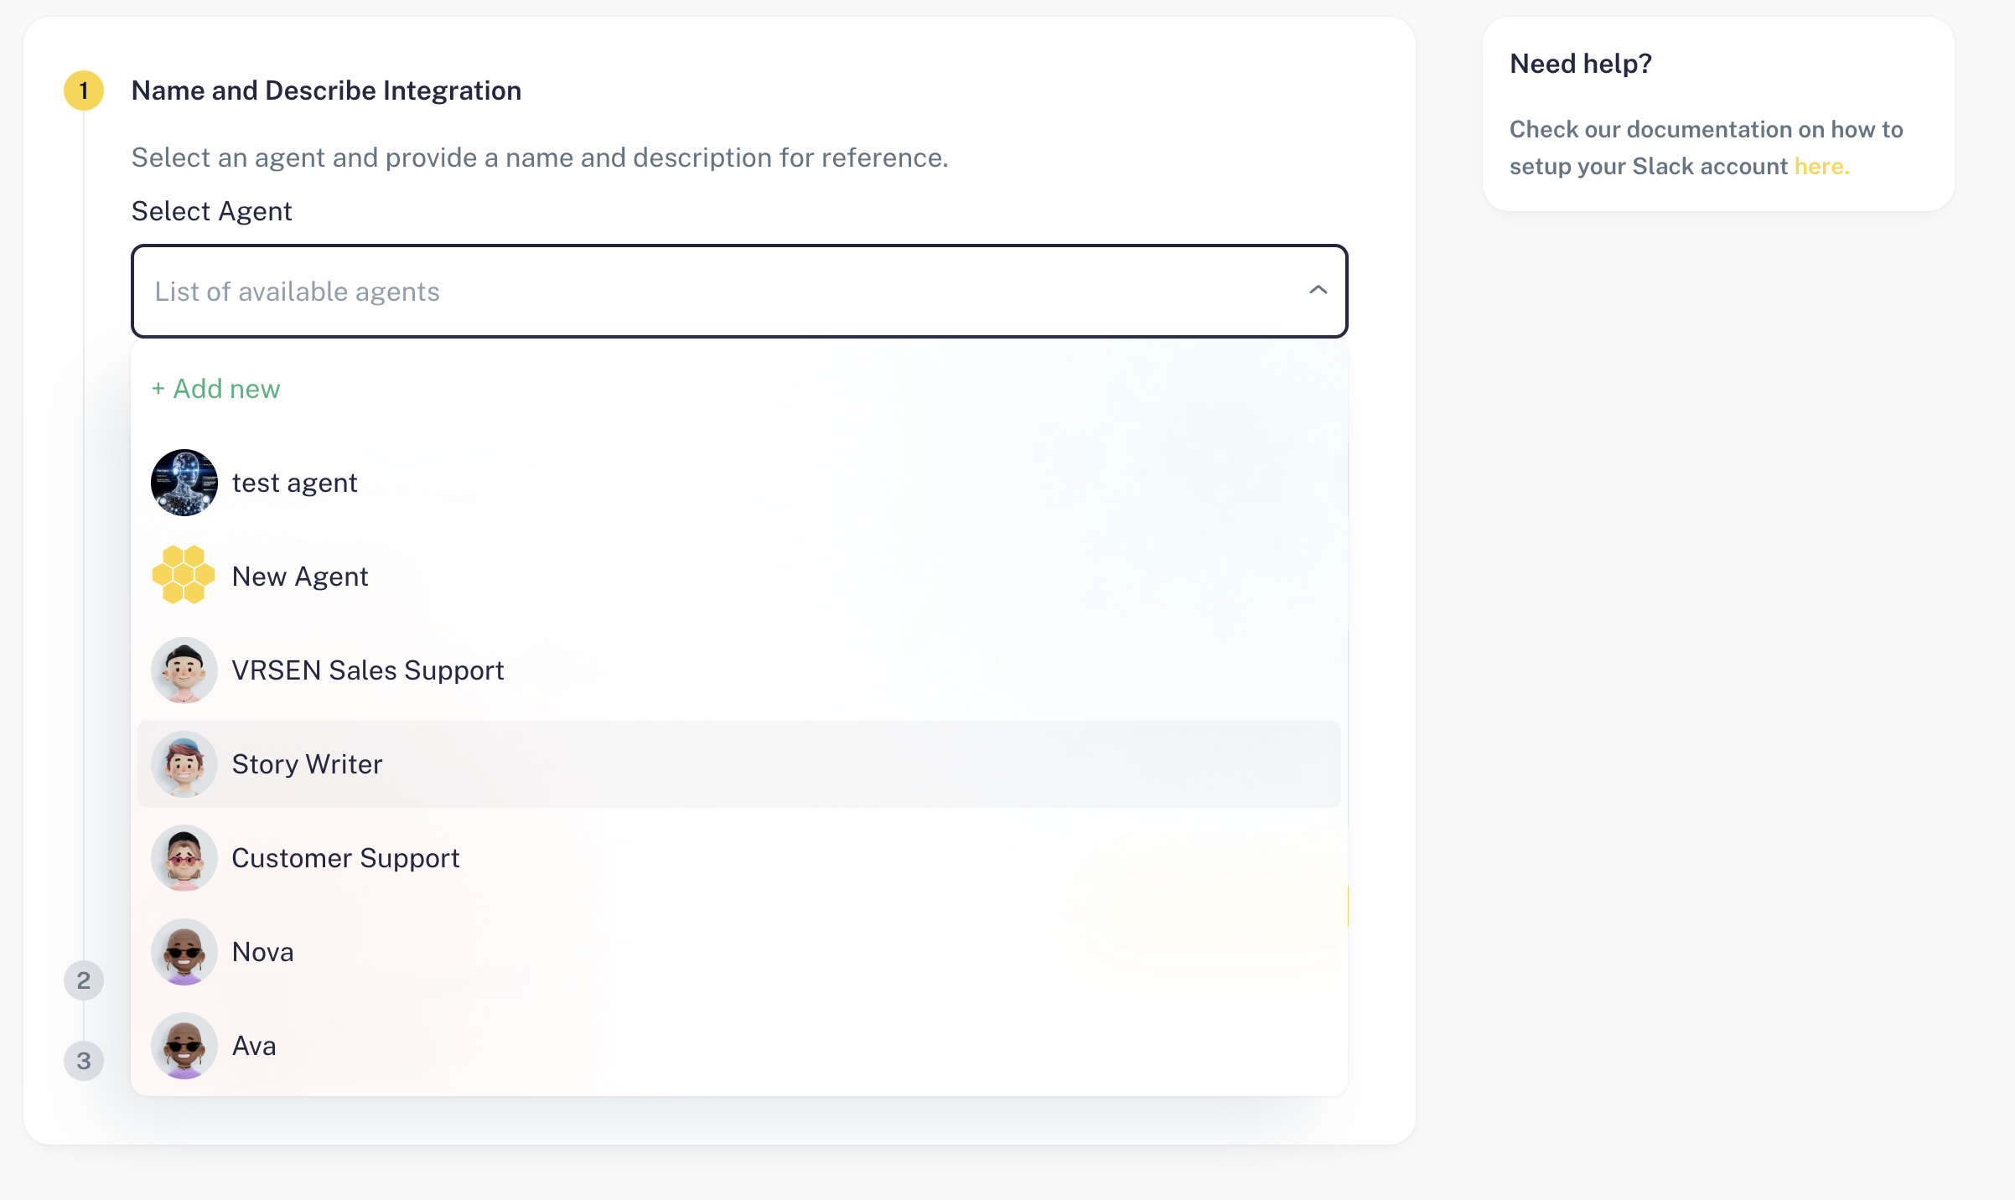Choose 'Customer Support' from agents list
The image size is (2015, 1200).
point(345,858)
